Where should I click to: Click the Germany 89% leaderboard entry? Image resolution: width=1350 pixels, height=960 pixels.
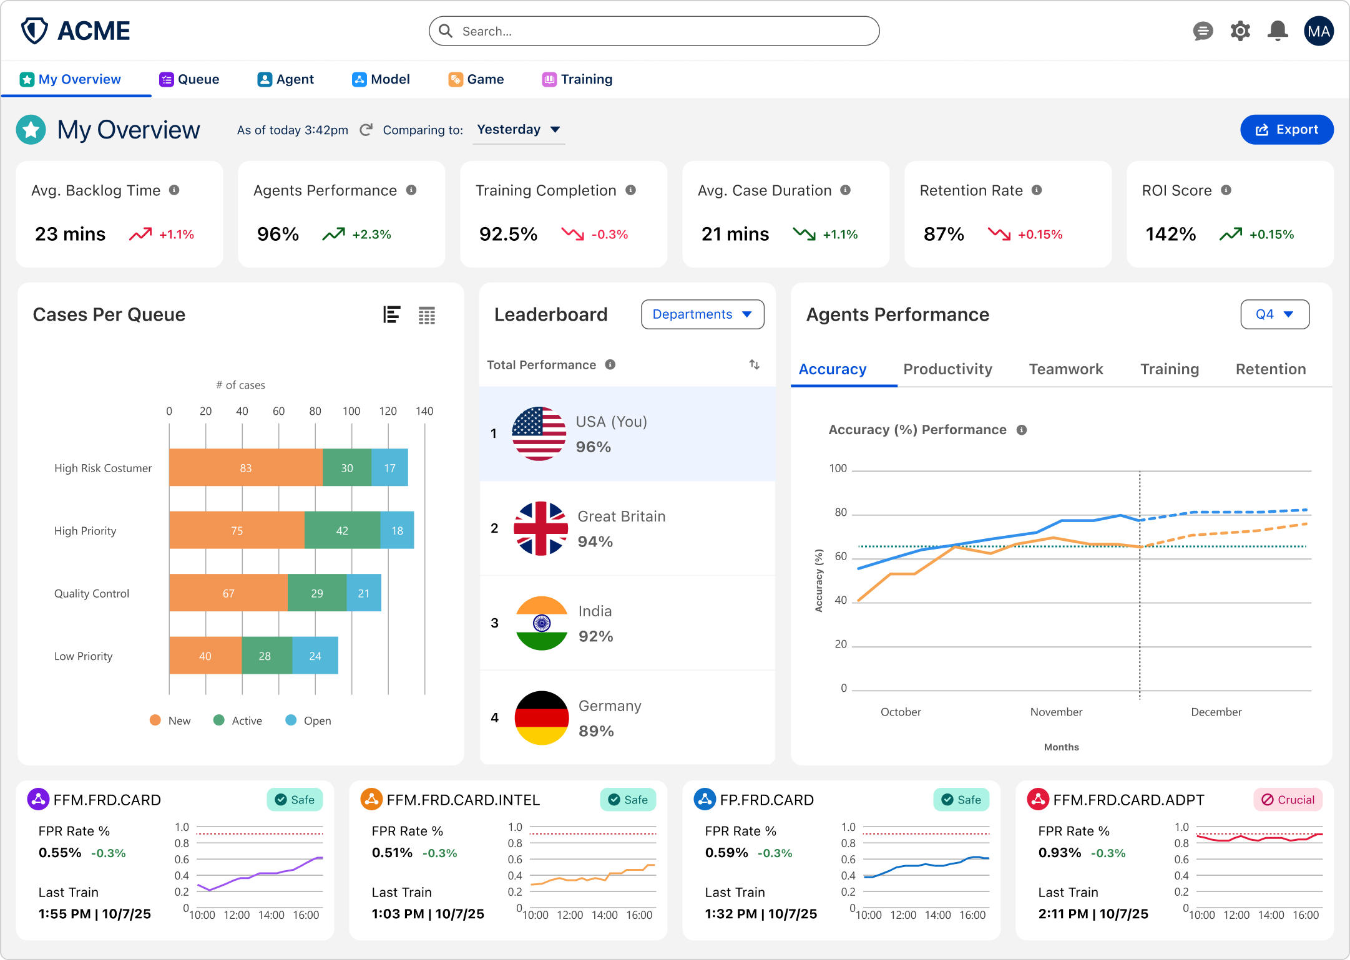(627, 718)
